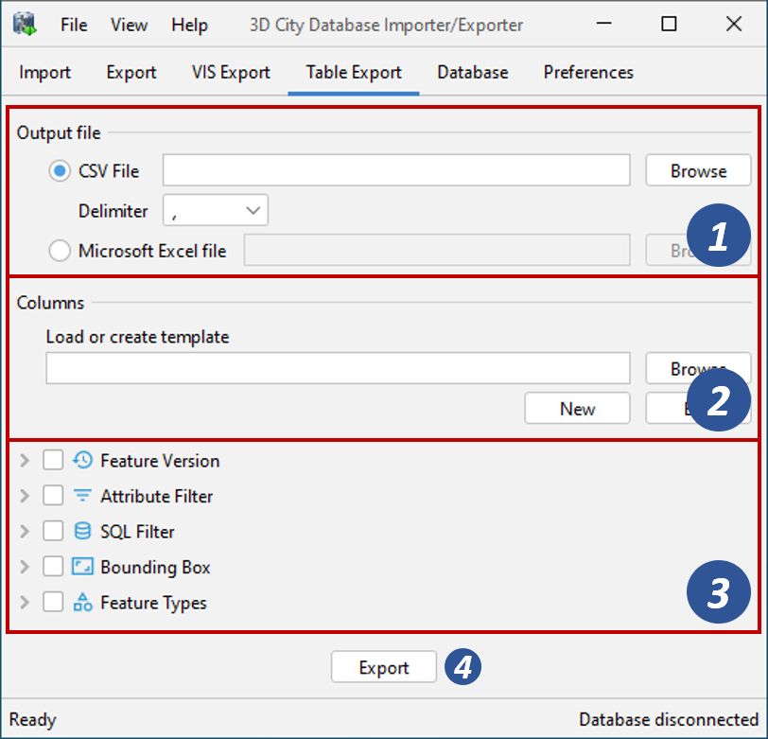Select the Microsoft Excel file radio button
Viewport: 768px width, 739px height.
coord(60,251)
